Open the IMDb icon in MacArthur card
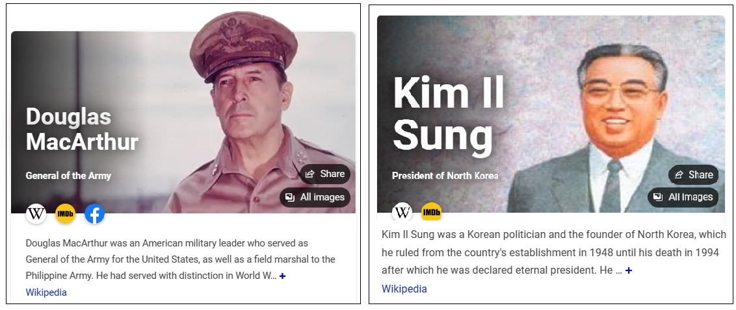 (65, 214)
